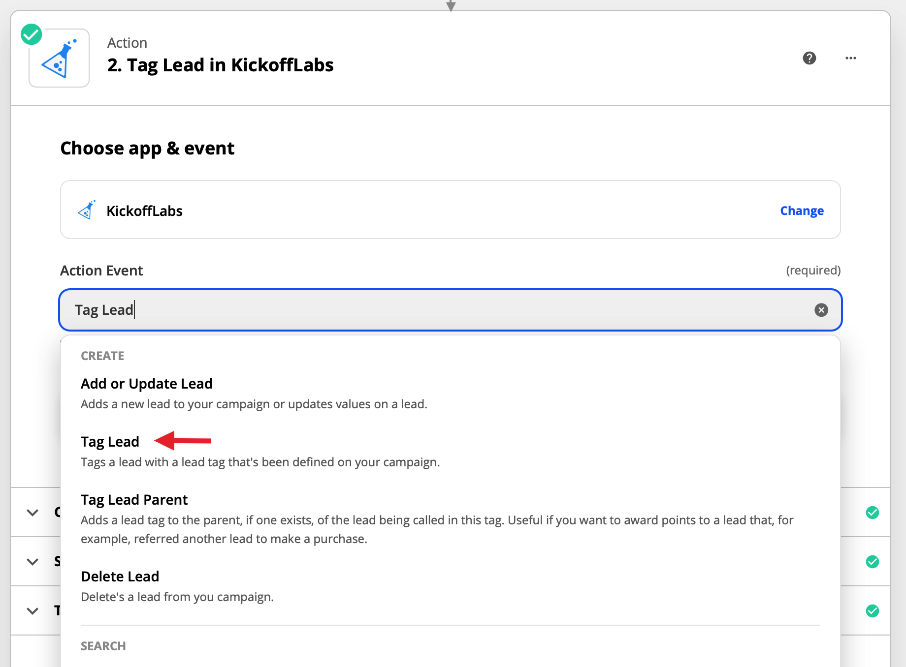Click the CREATE group label
Image resolution: width=906 pixels, height=667 pixels.
point(102,356)
